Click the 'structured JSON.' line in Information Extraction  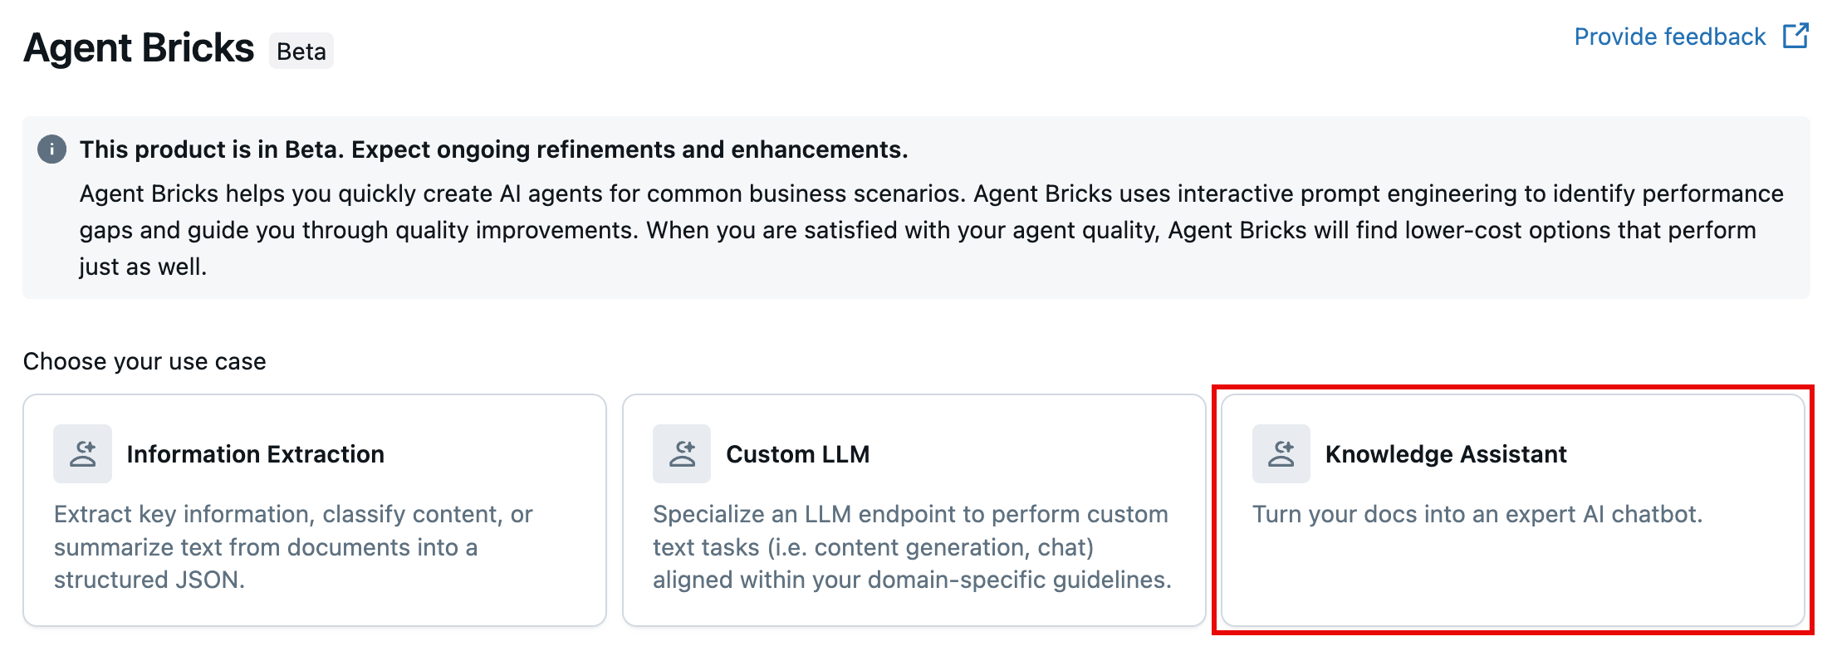click(149, 580)
